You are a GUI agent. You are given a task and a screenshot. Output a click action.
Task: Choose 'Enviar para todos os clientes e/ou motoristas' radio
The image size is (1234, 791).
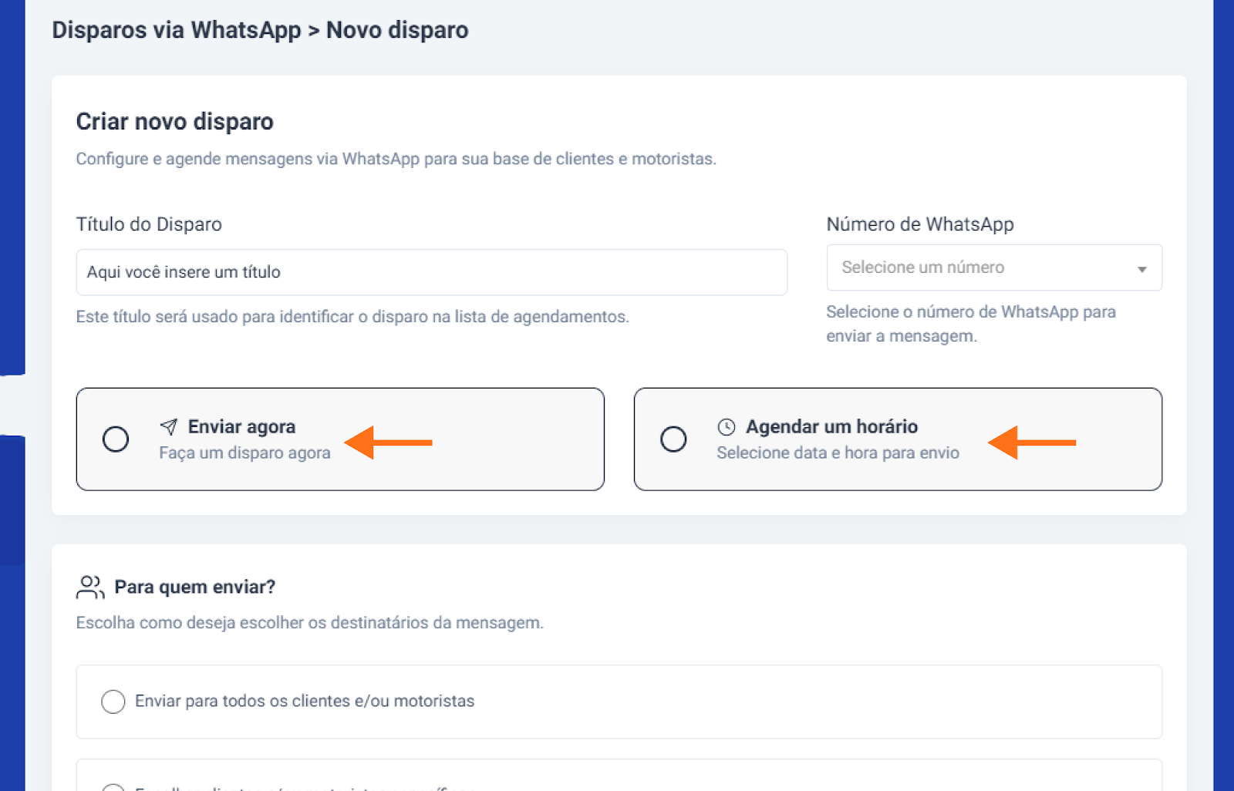[113, 702]
